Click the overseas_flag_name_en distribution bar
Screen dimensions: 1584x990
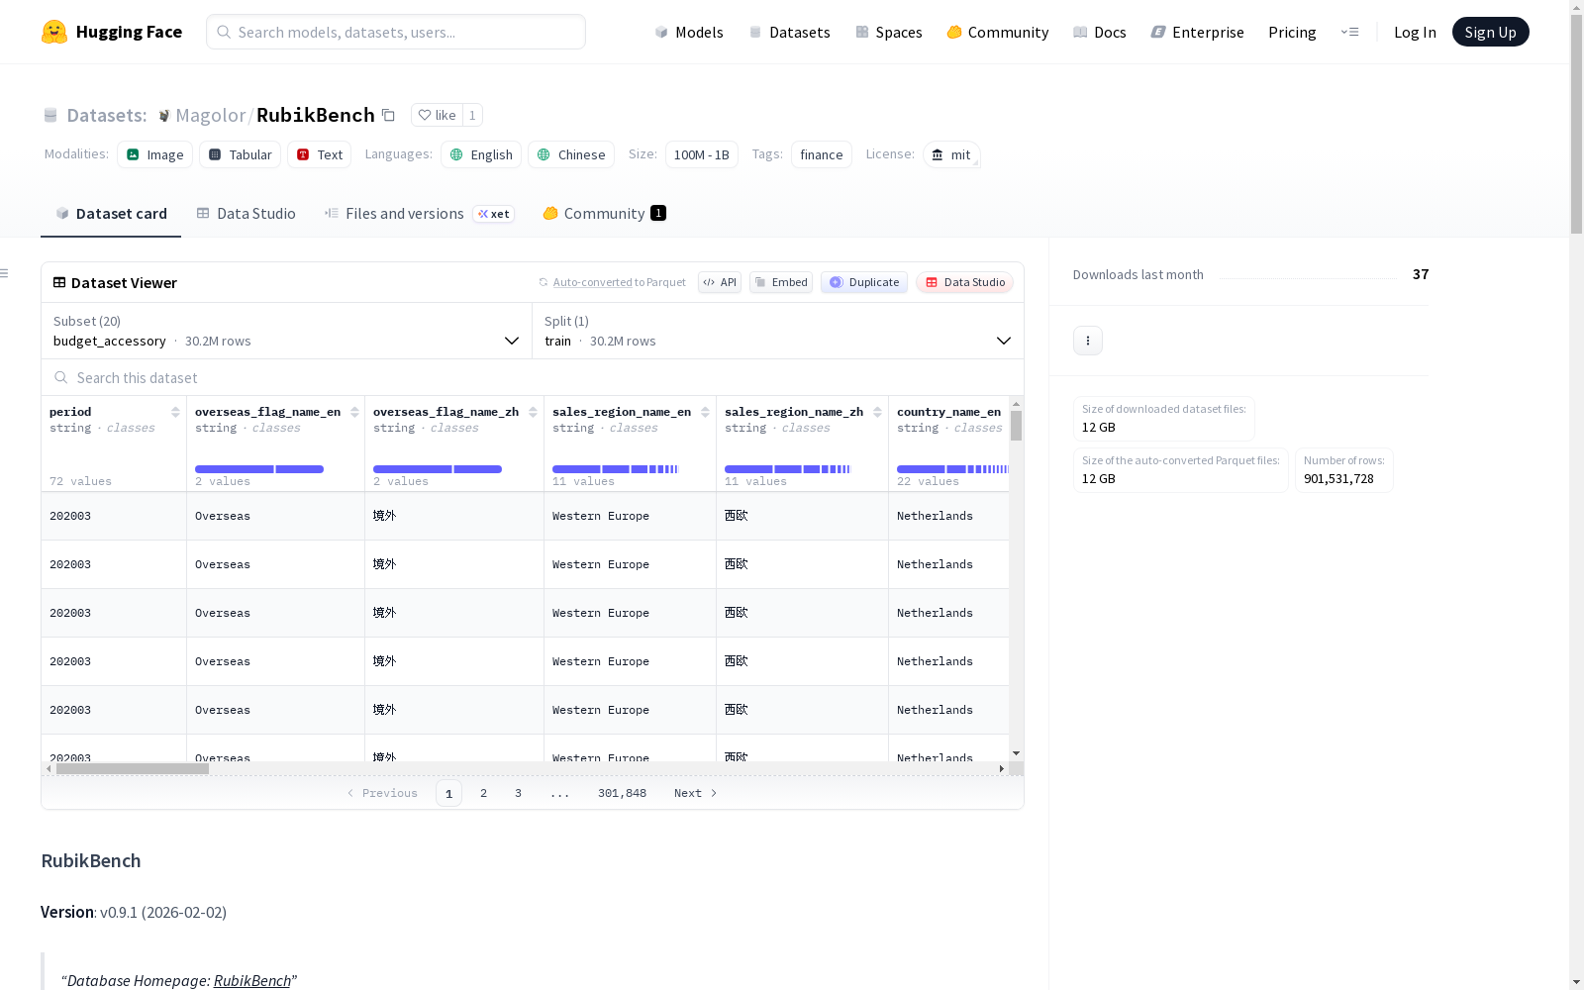coord(259,469)
